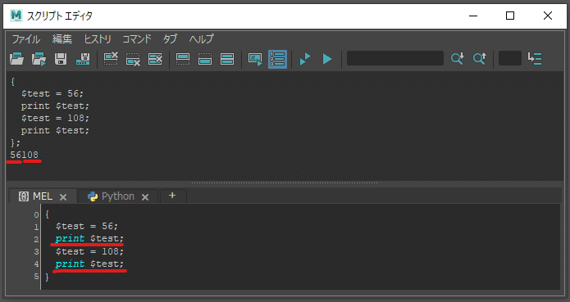Screen dimensions: 570x302
Task: Click the search text field in toolbar
Action: 395,58
